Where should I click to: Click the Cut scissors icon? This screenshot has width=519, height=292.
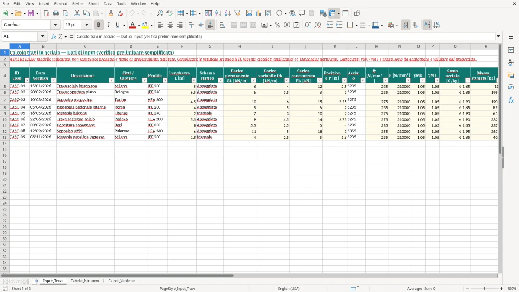(x=77, y=13)
